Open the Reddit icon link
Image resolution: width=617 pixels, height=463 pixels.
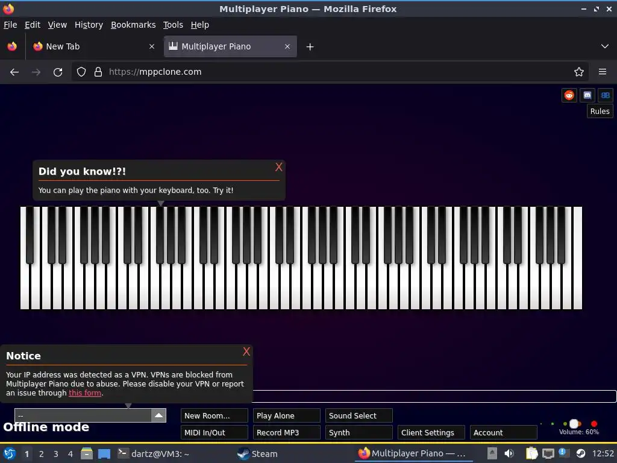[569, 95]
